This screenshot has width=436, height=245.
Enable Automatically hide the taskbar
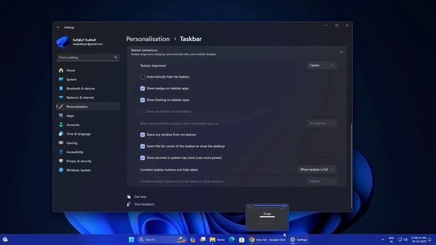coord(142,77)
